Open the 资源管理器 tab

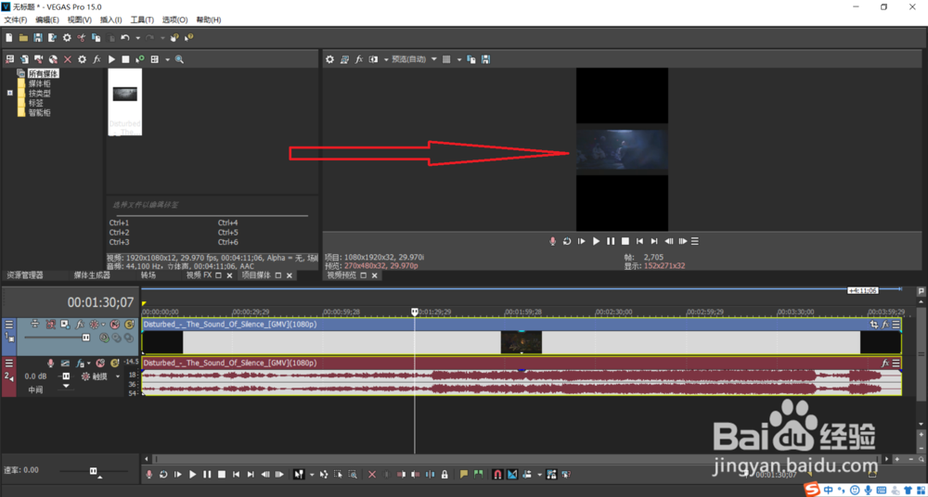(x=24, y=275)
